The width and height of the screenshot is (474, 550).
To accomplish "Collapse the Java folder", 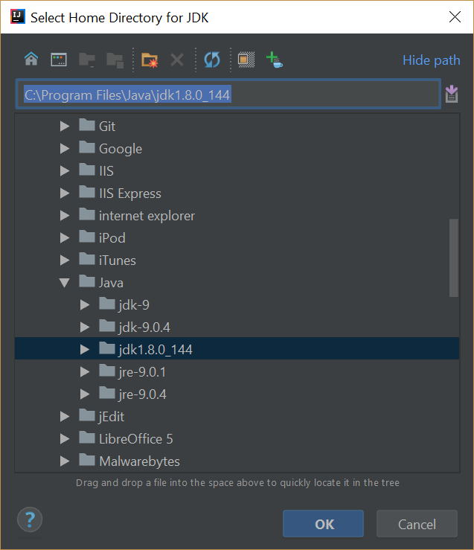I will (x=65, y=283).
